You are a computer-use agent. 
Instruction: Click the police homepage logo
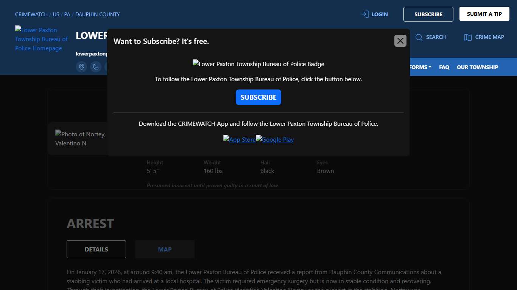(x=41, y=39)
